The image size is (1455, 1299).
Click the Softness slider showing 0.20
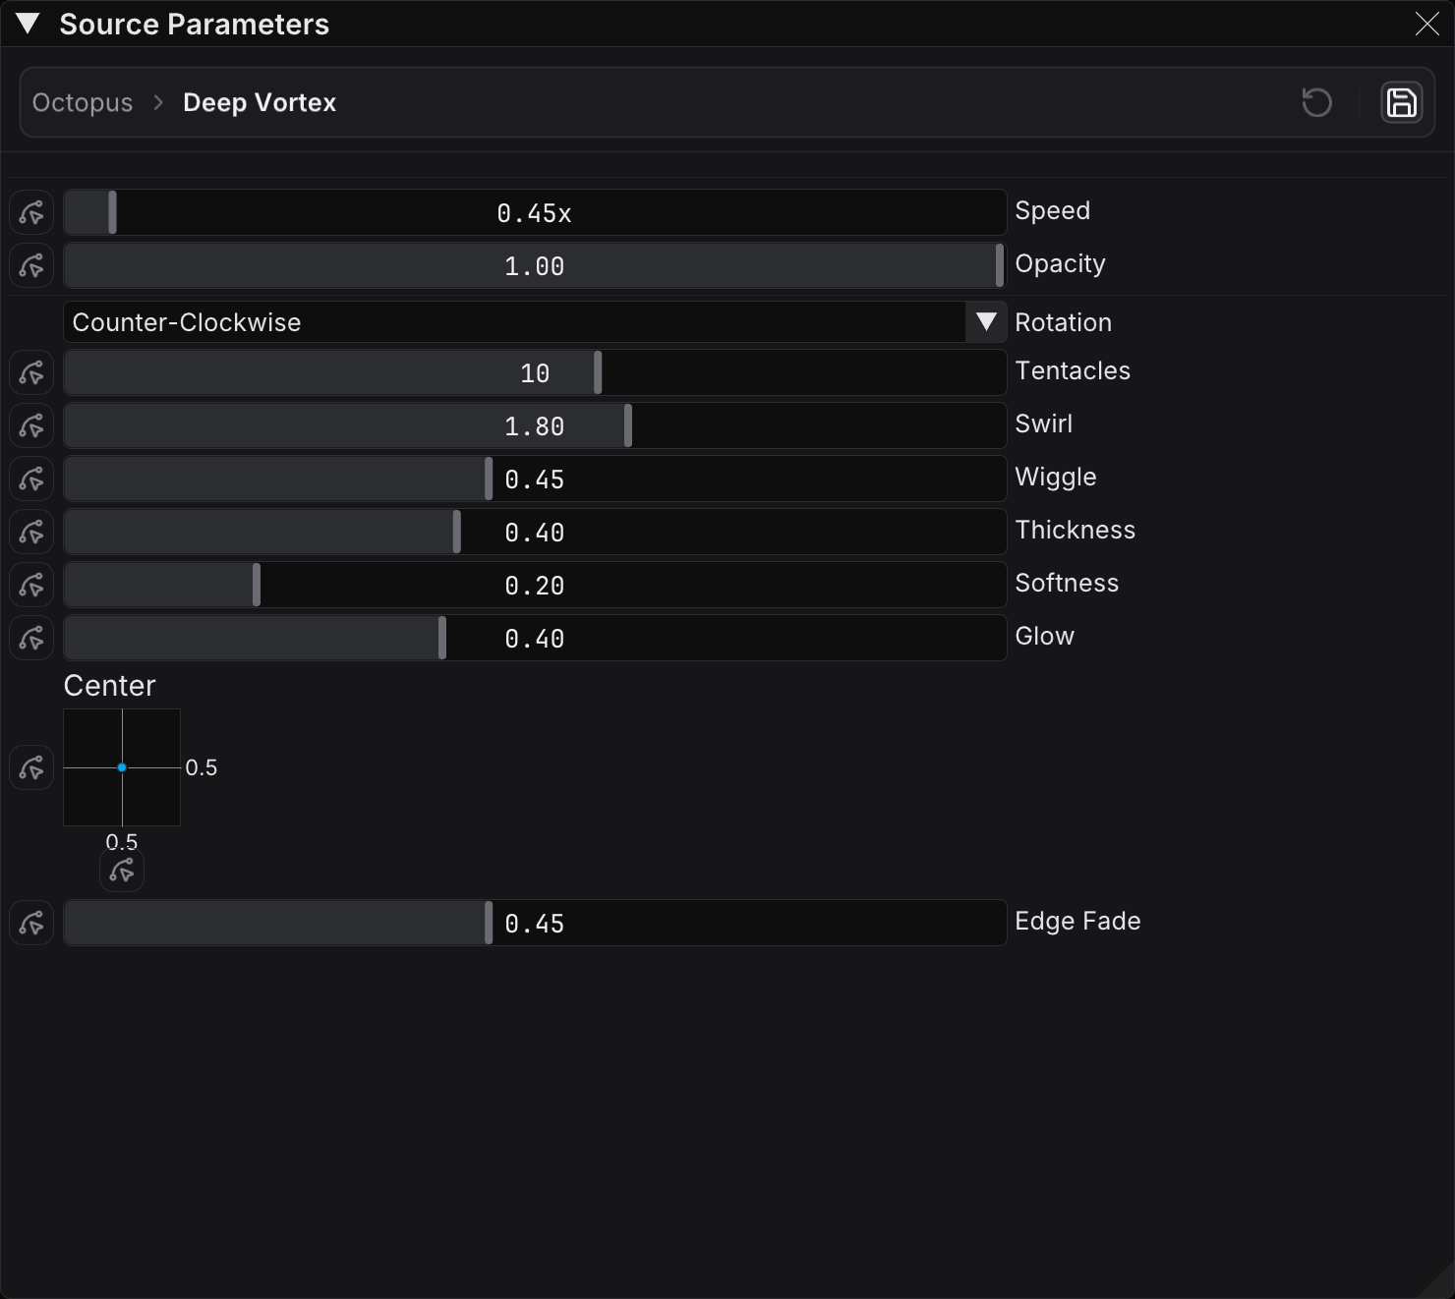click(x=535, y=585)
